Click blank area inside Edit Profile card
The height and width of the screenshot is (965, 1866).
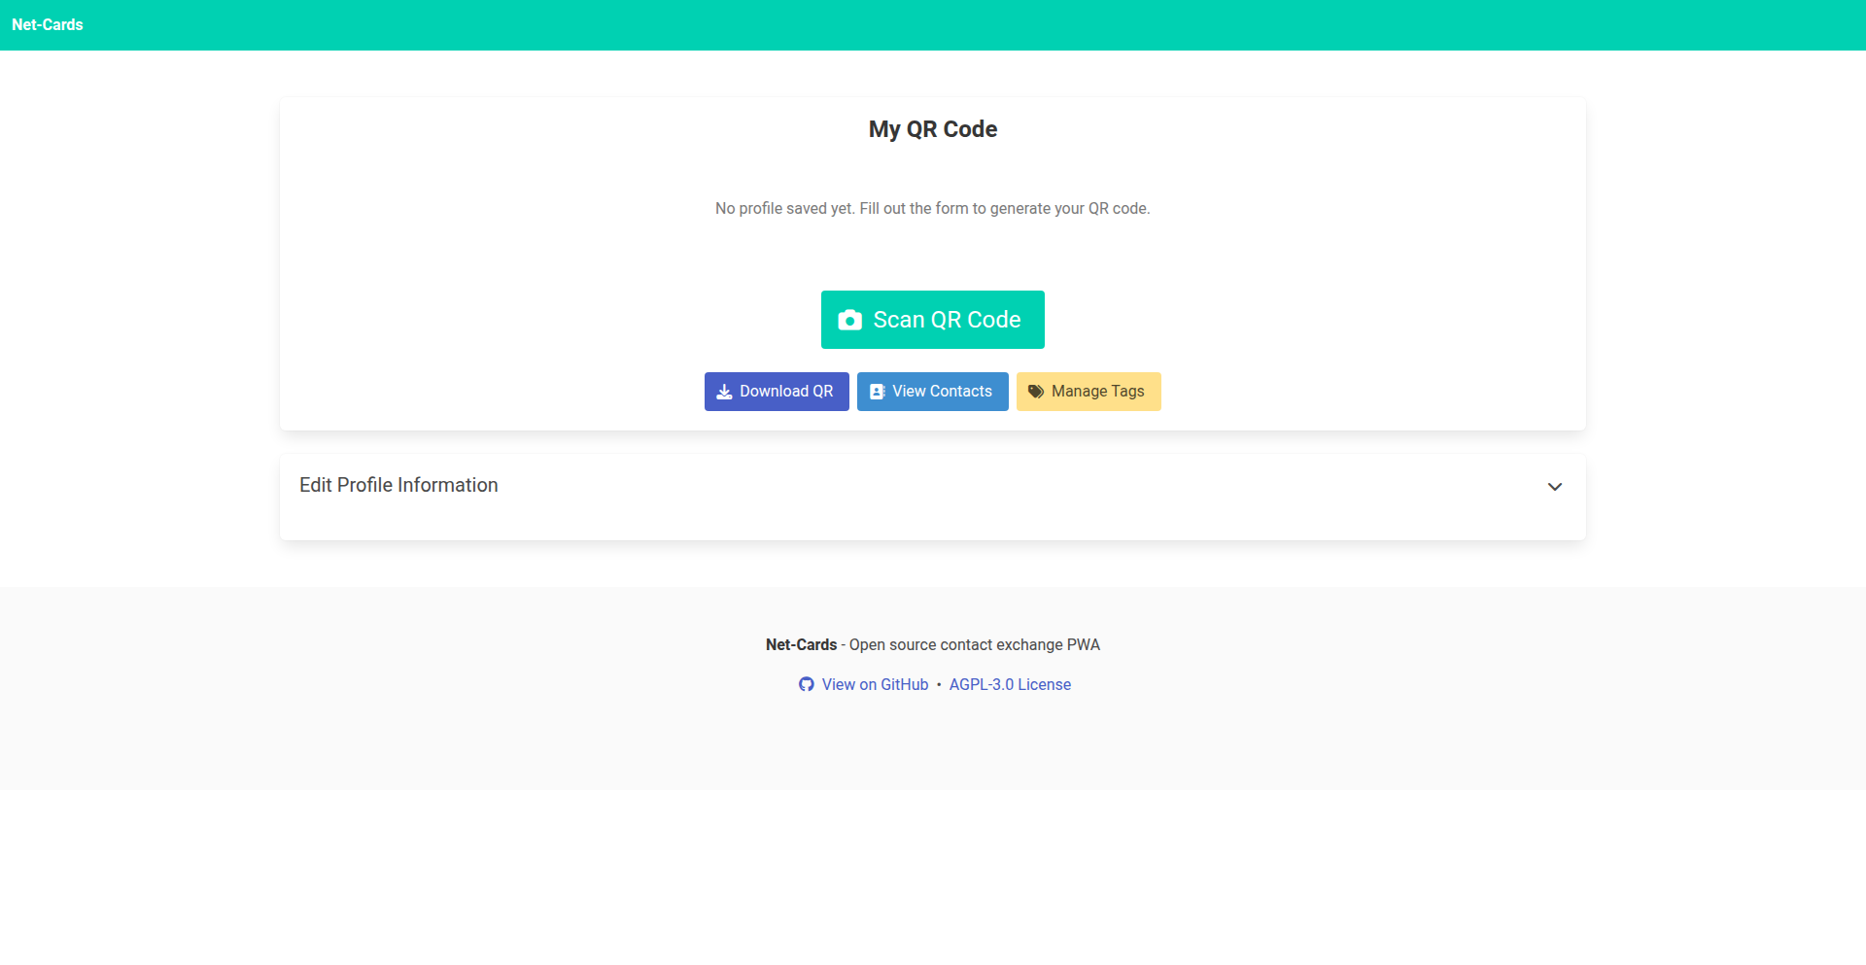pos(933,523)
